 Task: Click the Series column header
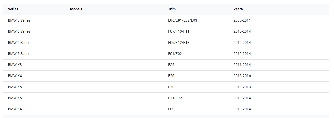(x=13, y=9)
